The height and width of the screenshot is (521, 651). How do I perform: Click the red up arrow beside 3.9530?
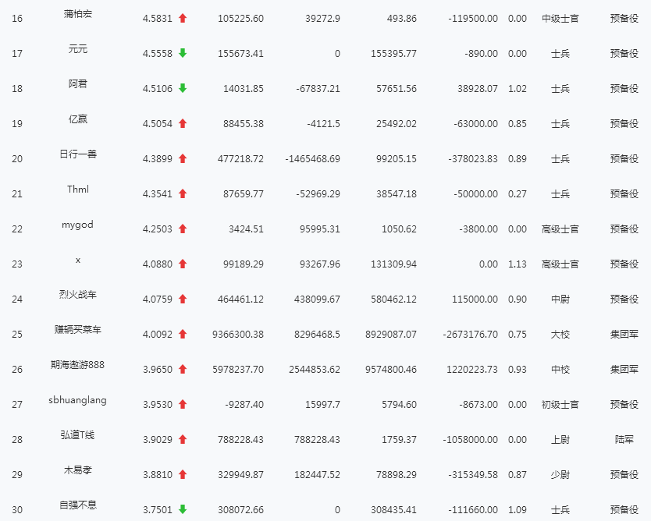click(x=183, y=405)
